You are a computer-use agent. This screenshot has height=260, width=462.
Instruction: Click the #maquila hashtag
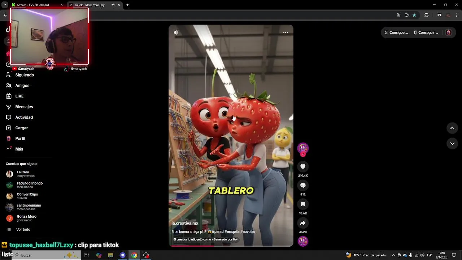click(232, 232)
